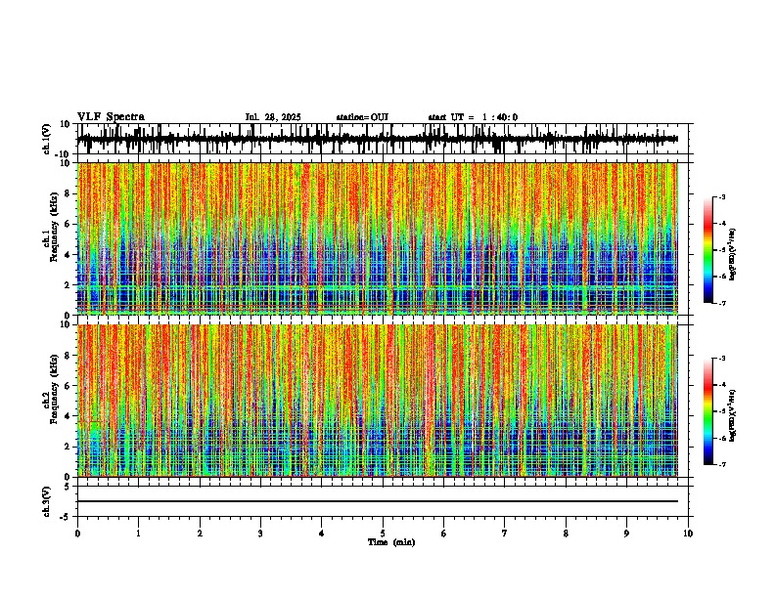Click the "ch.1(V)" axis label
The width and height of the screenshot is (775, 598).
tap(47, 139)
